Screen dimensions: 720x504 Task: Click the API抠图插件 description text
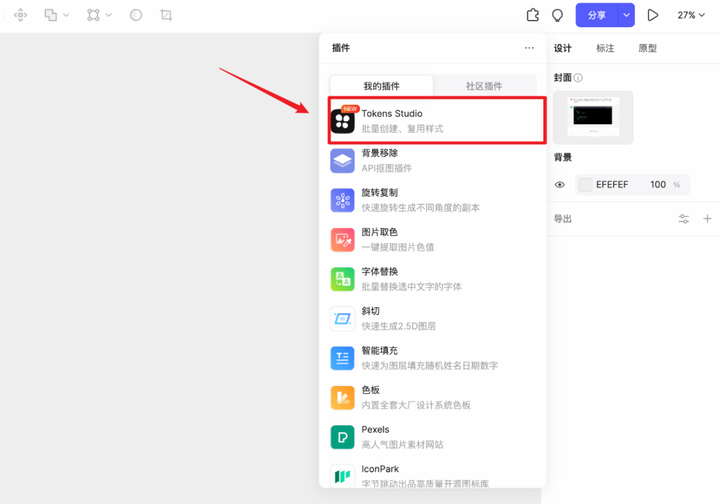pos(387,168)
